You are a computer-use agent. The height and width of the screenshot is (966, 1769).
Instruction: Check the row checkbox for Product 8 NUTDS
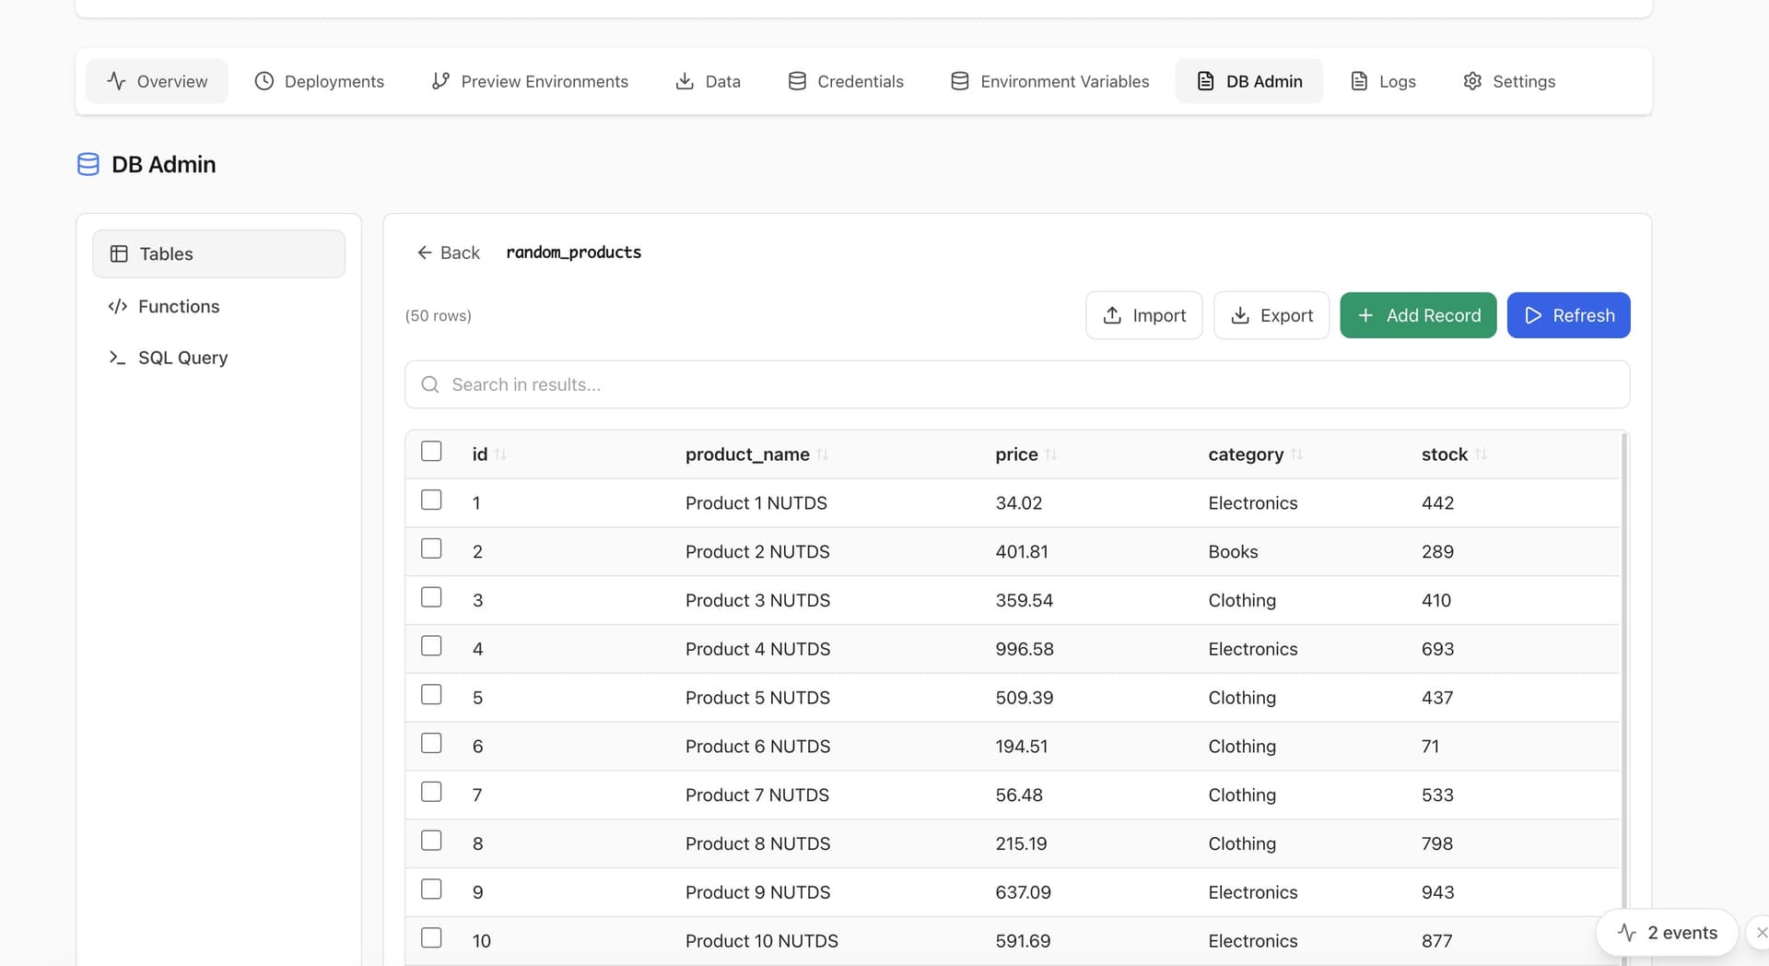(x=430, y=840)
